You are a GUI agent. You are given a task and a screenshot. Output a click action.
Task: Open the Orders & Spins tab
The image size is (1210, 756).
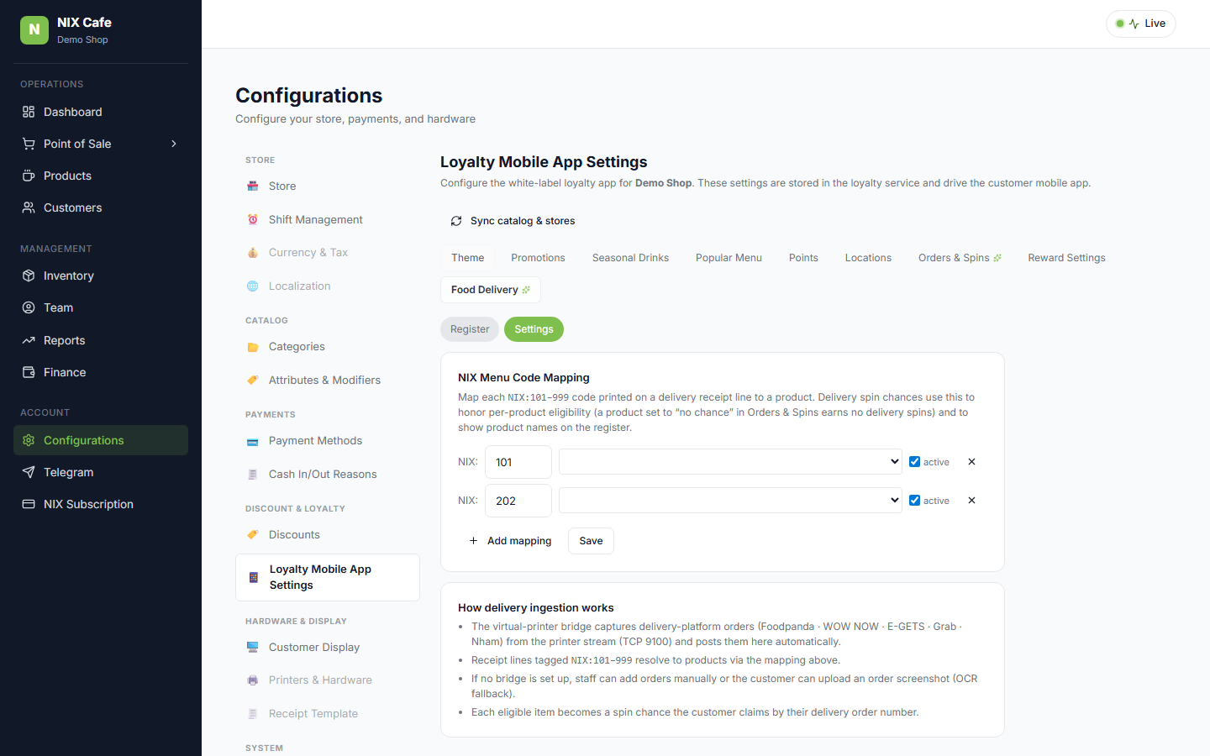tap(960, 258)
